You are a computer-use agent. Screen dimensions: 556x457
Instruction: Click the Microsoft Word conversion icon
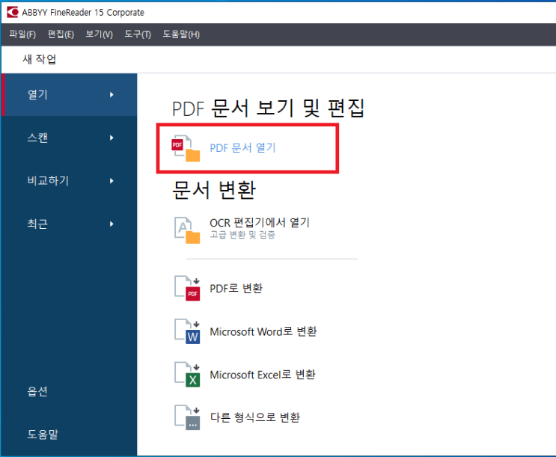click(187, 331)
